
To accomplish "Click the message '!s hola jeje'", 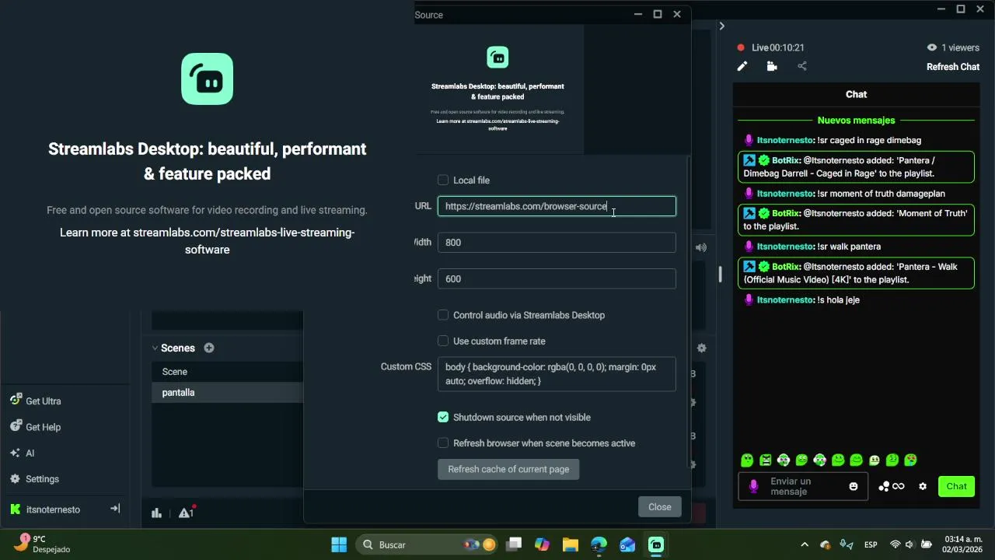I will click(839, 300).
